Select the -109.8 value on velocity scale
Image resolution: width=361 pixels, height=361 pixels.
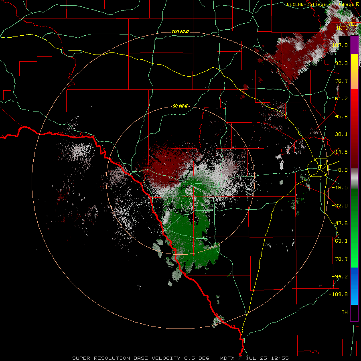click(x=338, y=294)
